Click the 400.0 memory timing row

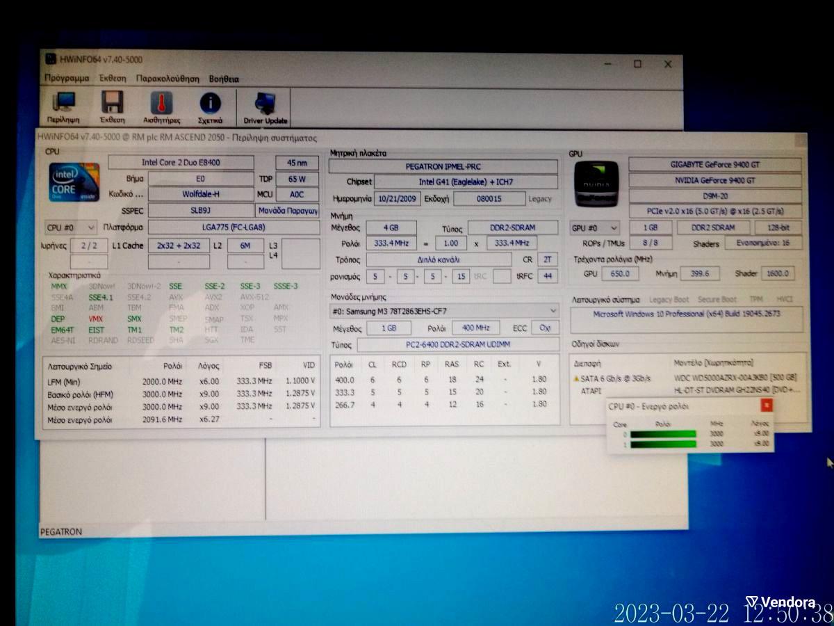click(x=443, y=380)
